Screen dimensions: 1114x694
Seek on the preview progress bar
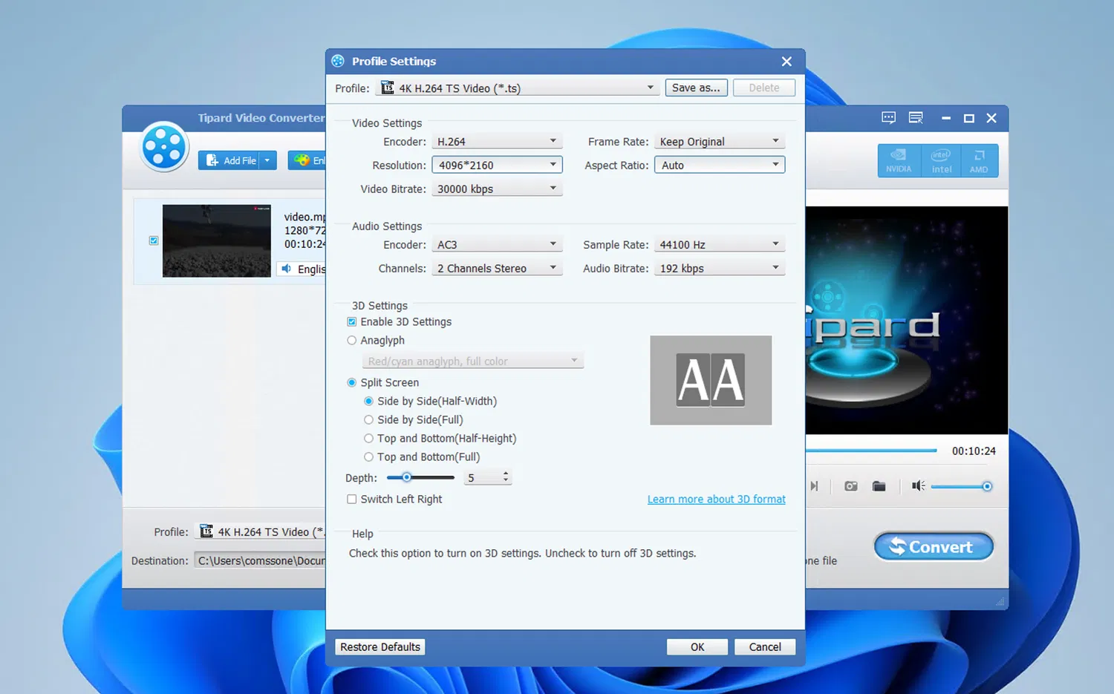(871, 451)
